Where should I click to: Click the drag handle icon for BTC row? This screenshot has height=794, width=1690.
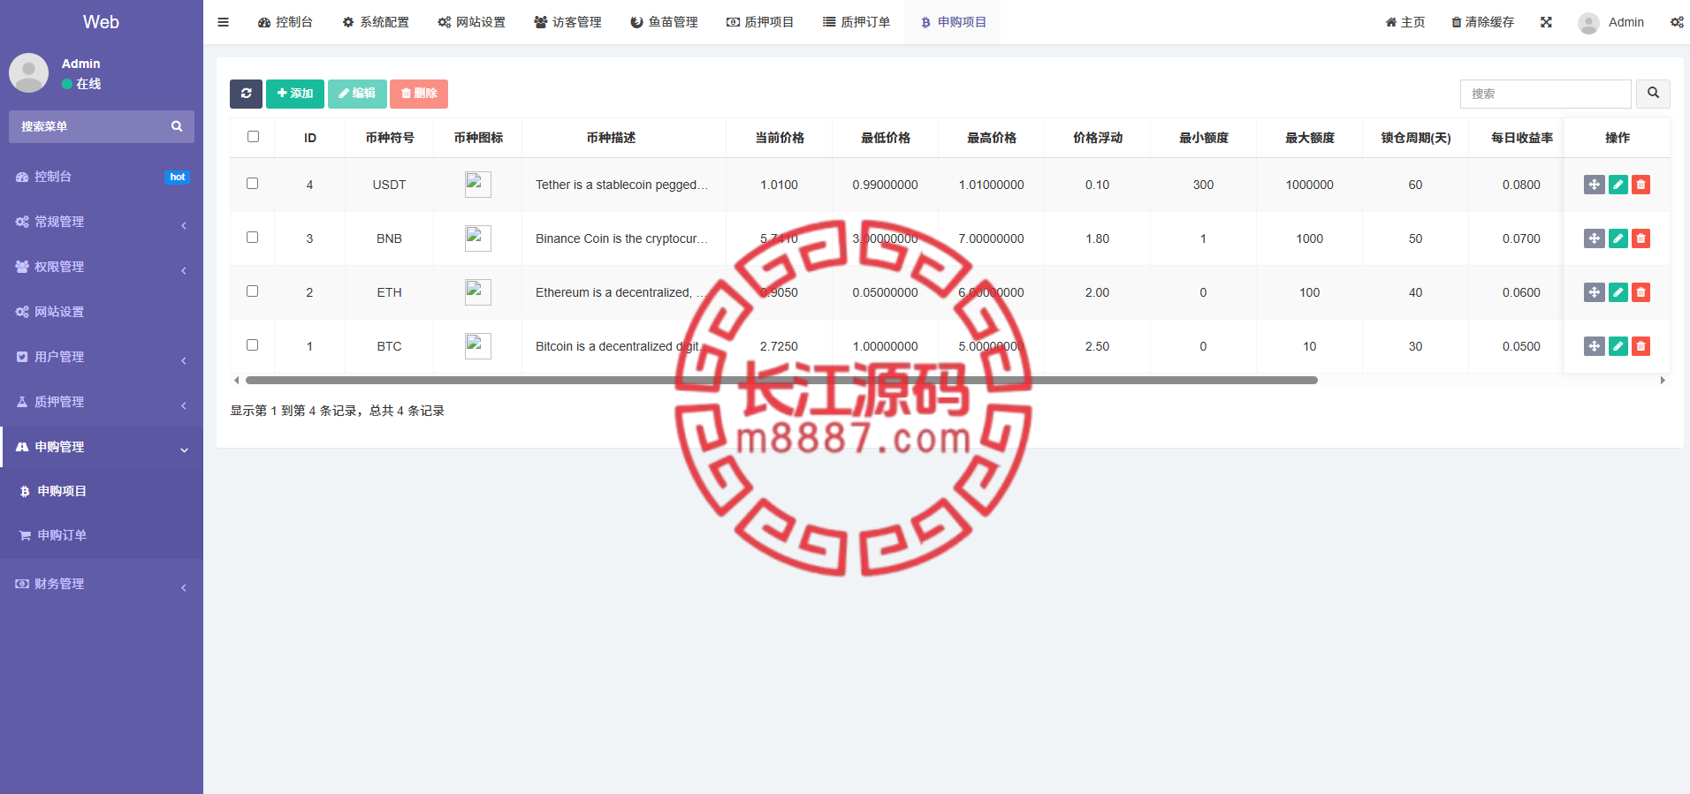tap(1595, 346)
